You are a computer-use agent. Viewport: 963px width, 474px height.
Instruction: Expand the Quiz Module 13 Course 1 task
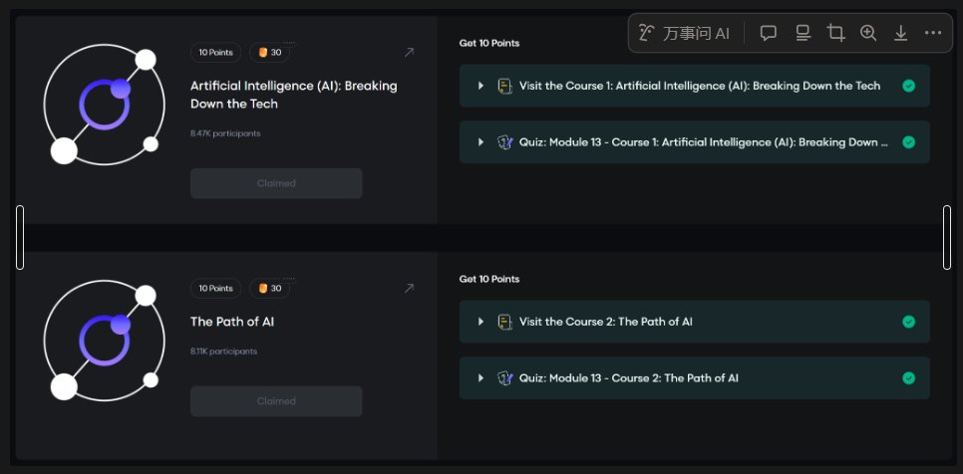[x=481, y=142]
